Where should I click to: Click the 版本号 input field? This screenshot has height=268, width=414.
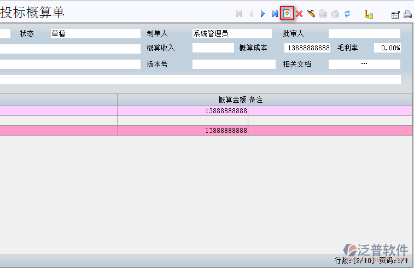[234, 65]
